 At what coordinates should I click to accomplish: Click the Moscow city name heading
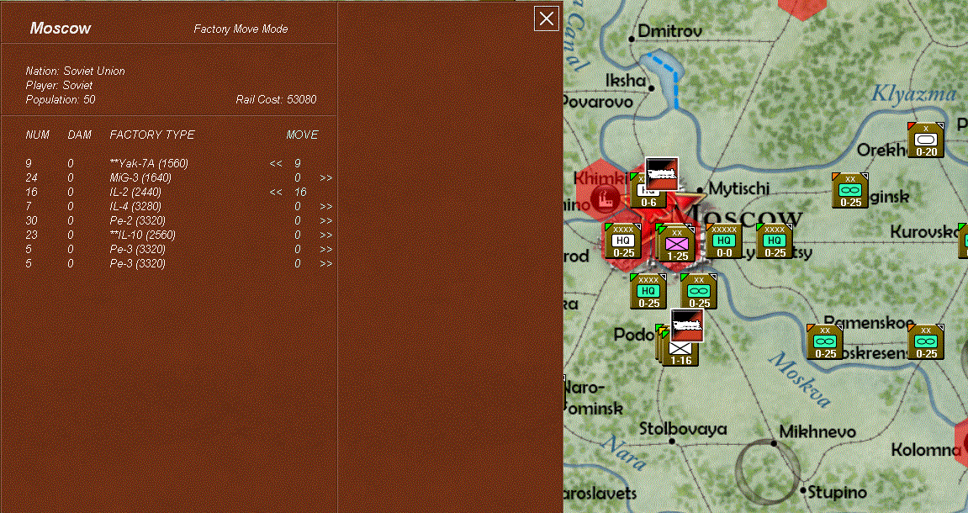pos(61,29)
